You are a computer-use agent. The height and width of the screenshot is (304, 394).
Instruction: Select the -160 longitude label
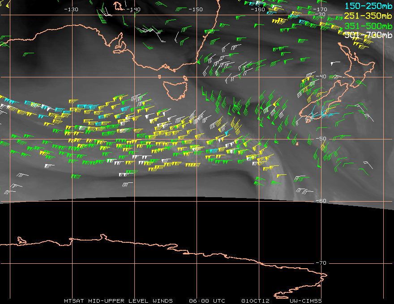click(258, 9)
